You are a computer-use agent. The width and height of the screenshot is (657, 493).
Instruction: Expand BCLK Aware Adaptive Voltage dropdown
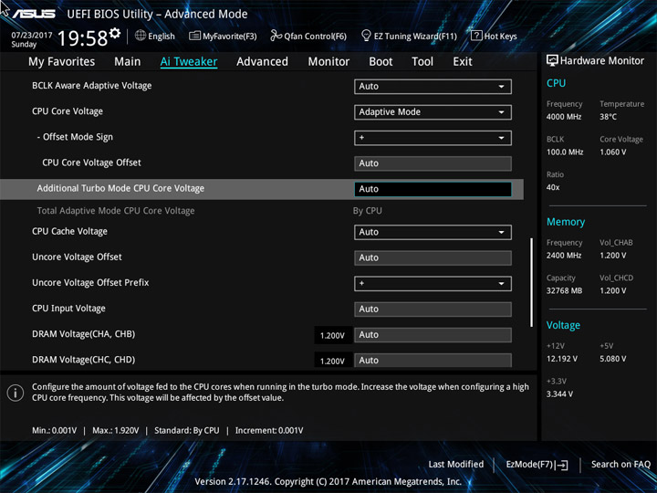point(433,87)
